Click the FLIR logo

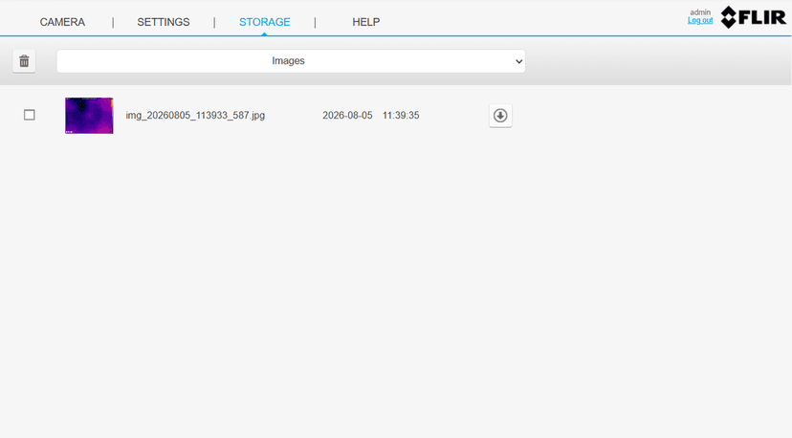coord(753,17)
